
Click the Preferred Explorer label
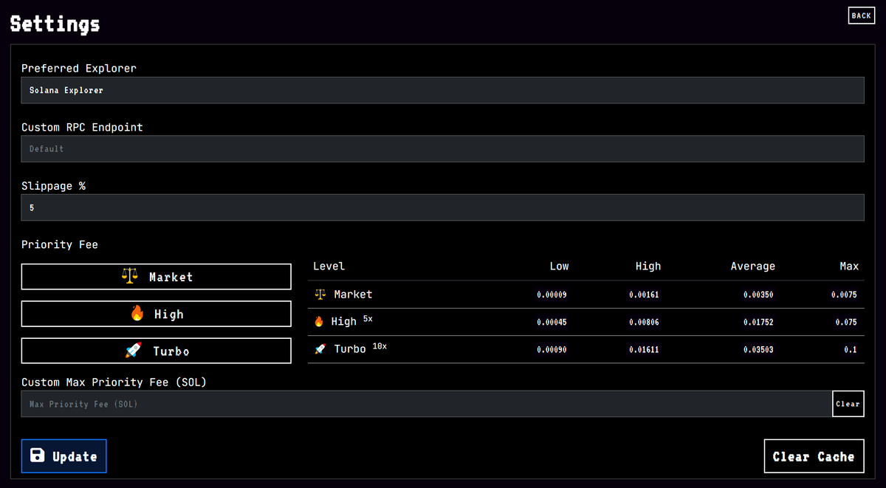pos(79,68)
